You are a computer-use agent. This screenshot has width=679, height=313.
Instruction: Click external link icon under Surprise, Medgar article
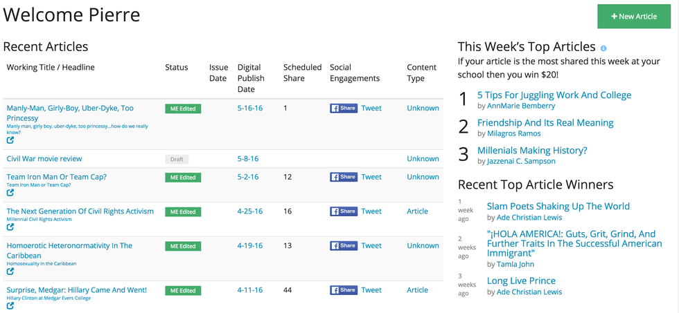coord(10,306)
